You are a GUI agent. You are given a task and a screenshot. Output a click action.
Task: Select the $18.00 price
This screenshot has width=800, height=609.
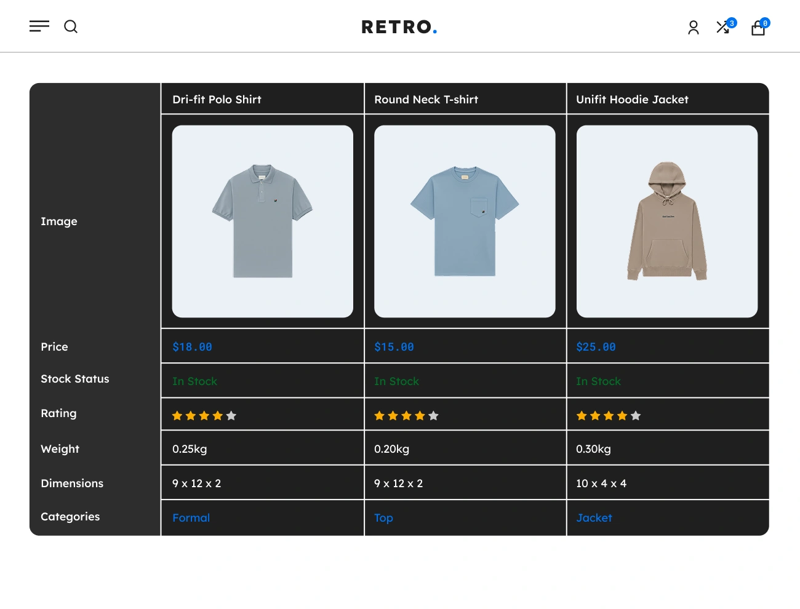coord(192,347)
